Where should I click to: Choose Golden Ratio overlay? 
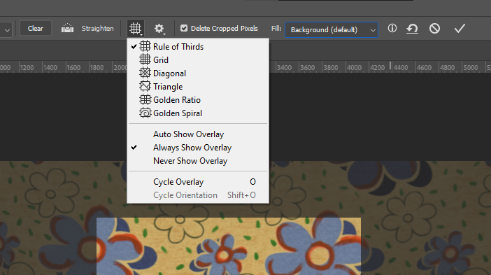tap(198, 100)
